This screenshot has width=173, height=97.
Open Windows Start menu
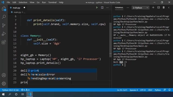click(3, 94)
